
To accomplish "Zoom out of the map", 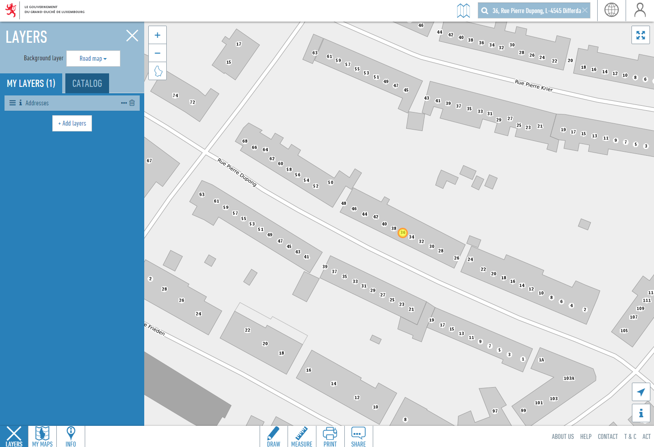I will [157, 53].
